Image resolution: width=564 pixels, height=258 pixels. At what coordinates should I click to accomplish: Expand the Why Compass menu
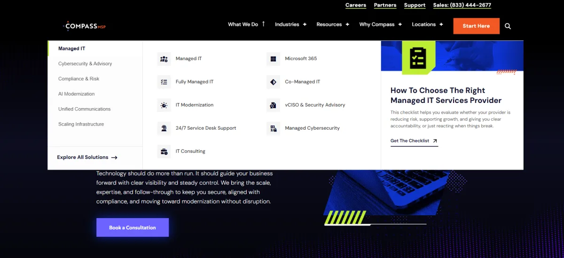400,24
